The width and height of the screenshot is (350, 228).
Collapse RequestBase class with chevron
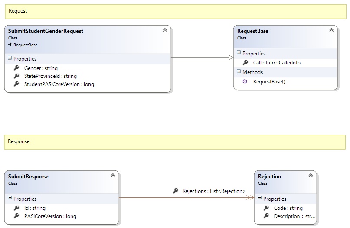click(x=331, y=30)
